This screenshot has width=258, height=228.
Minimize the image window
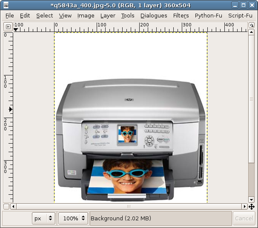pos(235,6)
